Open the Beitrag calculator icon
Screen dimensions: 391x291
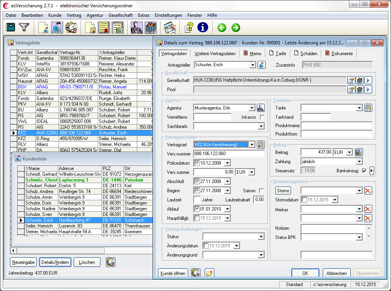[x=359, y=152]
